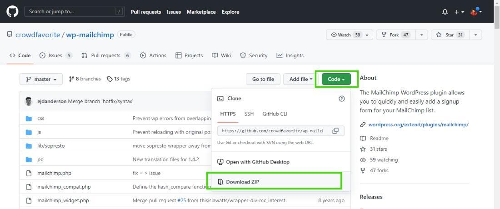
Task: Open Explore in top navigation
Action: tap(230, 12)
